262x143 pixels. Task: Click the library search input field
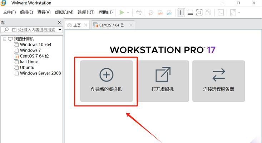tap(31, 30)
